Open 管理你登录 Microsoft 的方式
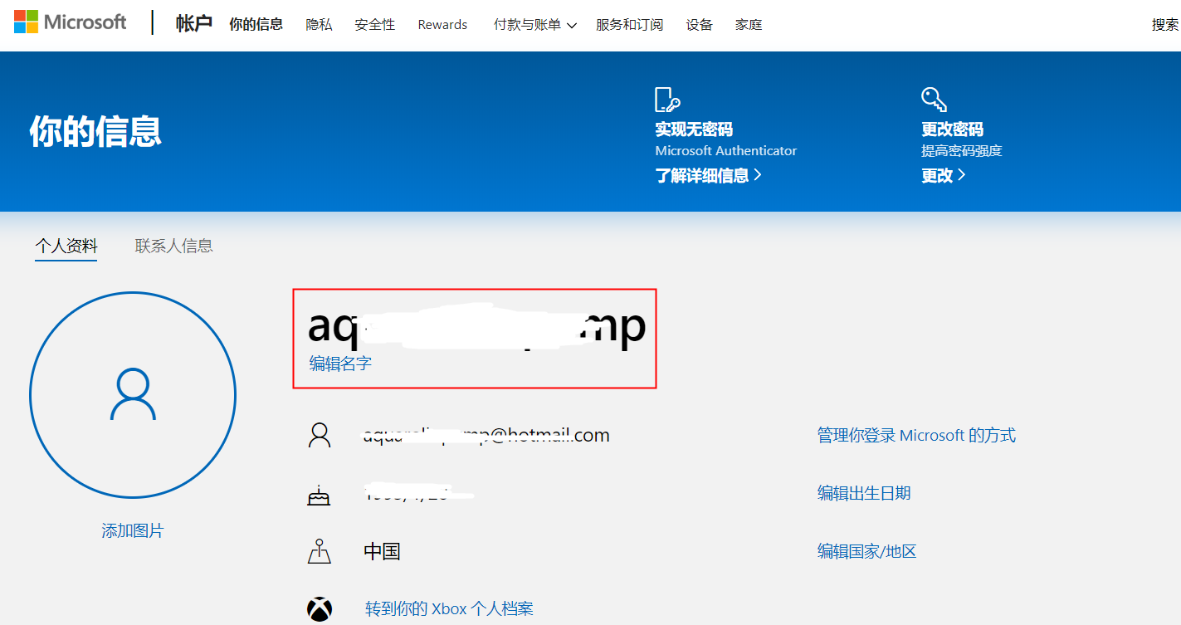Viewport: 1181px width, 625px height. (x=916, y=434)
